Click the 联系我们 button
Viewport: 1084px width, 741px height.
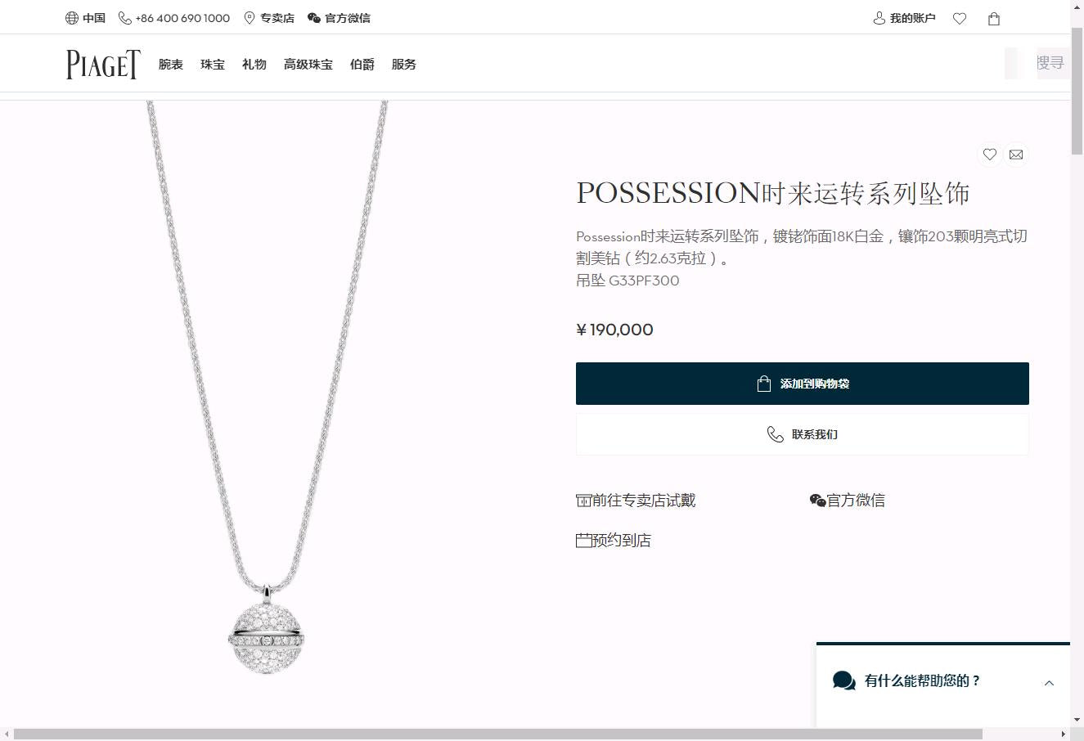pyautogui.click(x=802, y=434)
